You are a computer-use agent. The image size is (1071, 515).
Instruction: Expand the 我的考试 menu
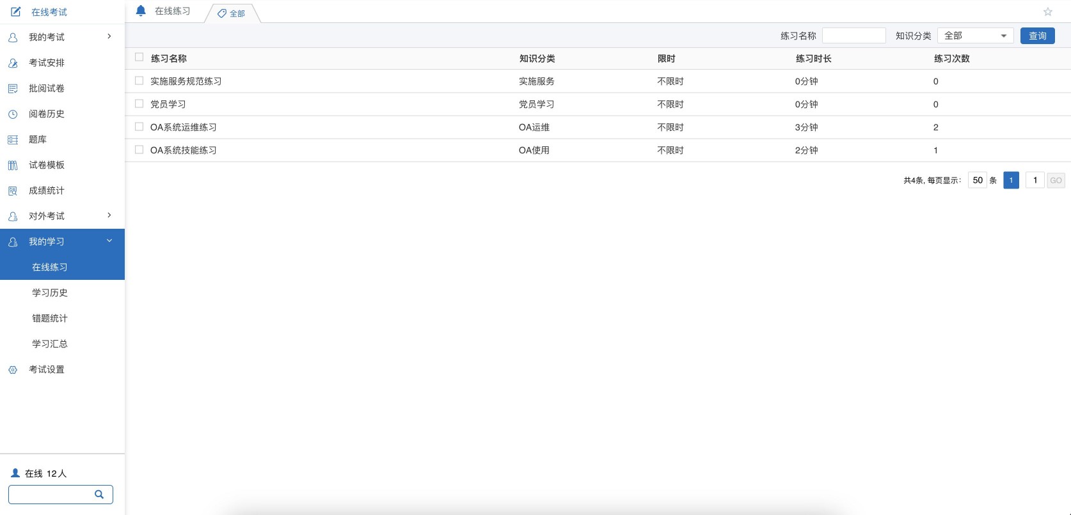click(x=62, y=37)
